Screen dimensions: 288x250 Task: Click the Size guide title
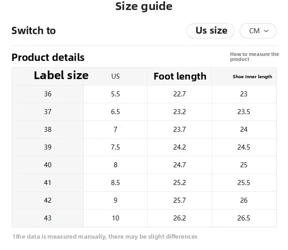point(144,7)
